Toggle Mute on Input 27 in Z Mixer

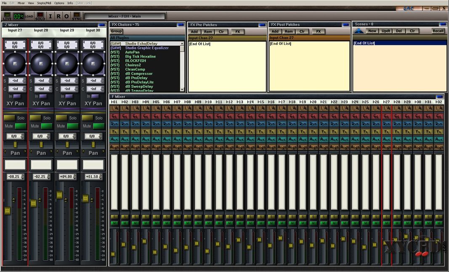tap(20, 126)
